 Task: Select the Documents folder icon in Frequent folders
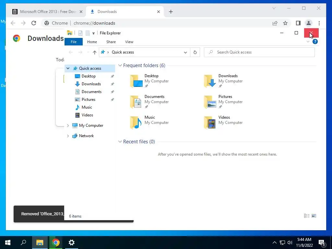tap(136, 102)
